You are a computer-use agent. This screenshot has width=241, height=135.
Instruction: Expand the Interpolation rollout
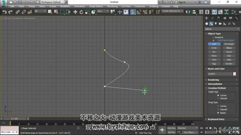click(215, 84)
